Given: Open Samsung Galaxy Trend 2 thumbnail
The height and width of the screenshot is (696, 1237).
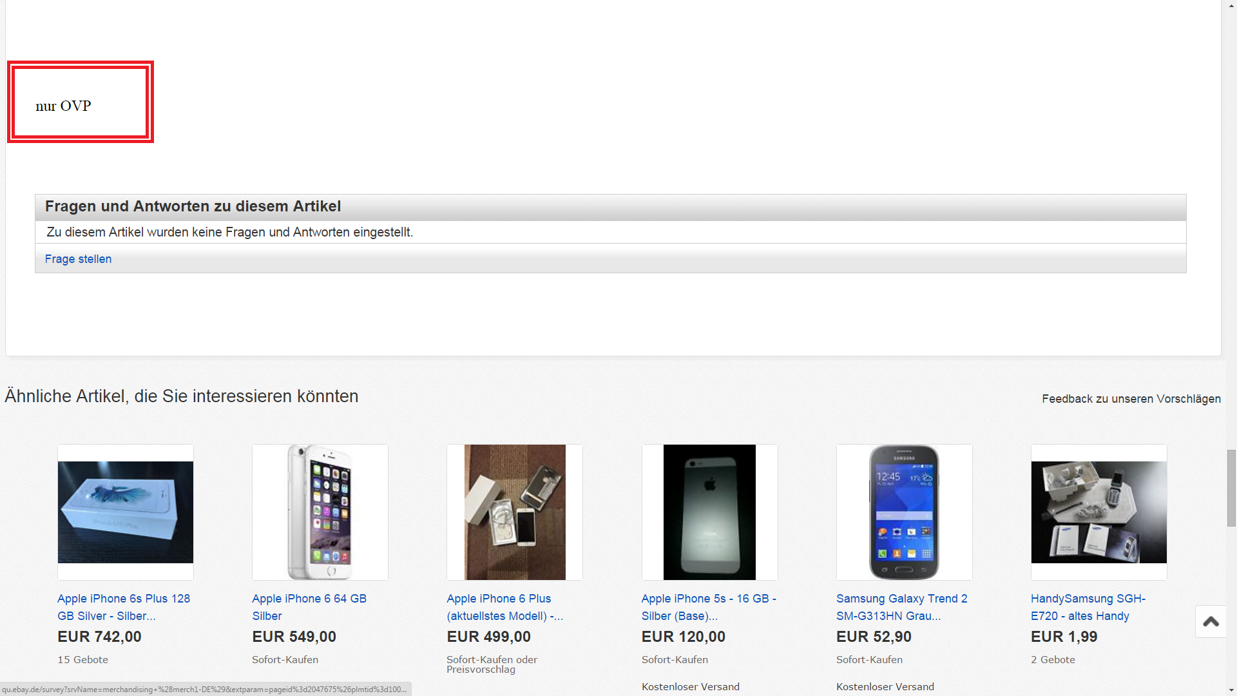Looking at the screenshot, I should [904, 512].
